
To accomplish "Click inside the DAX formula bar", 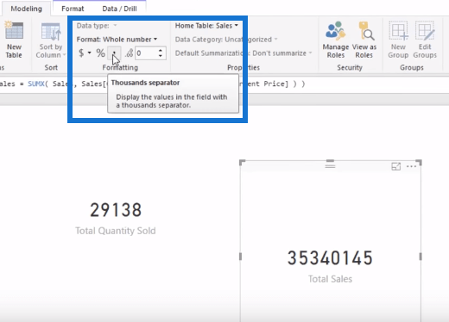I will coord(224,84).
